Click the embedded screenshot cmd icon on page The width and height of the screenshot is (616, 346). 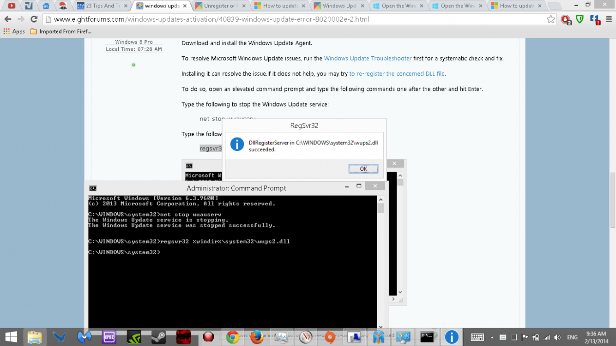pyautogui.click(x=189, y=166)
